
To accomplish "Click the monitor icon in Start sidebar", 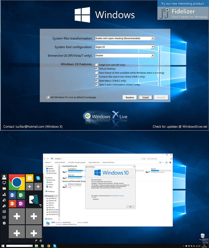I will [x=4, y=183].
